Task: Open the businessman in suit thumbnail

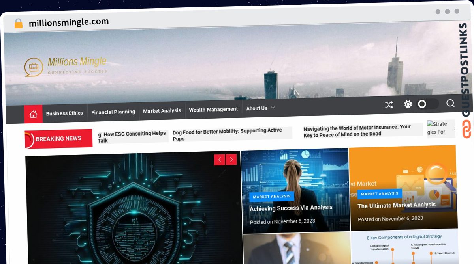Action: (297, 248)
